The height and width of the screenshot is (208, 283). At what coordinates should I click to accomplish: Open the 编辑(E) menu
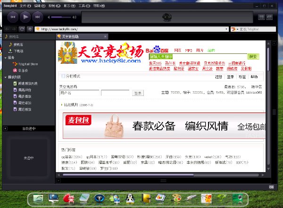tap(40, 6)
